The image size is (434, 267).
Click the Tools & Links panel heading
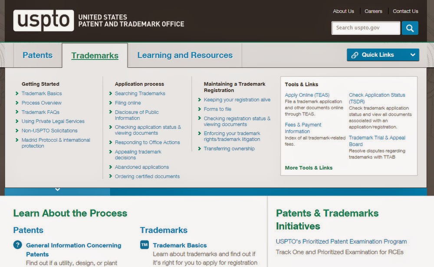(302, 84)
